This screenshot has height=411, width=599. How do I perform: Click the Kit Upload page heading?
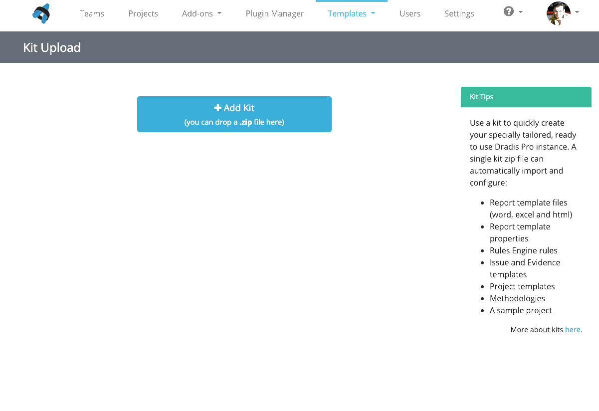click(x=52, y=47)
